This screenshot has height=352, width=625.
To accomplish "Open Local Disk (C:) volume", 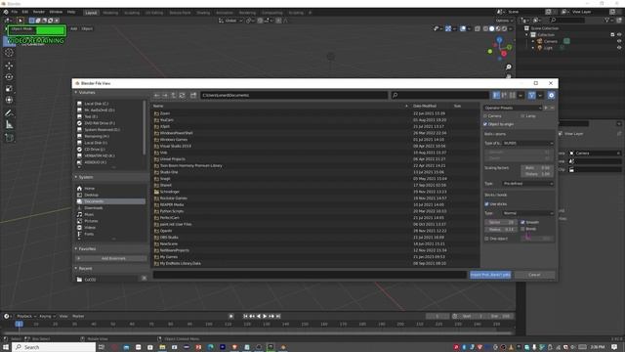I will pos(96,104).
